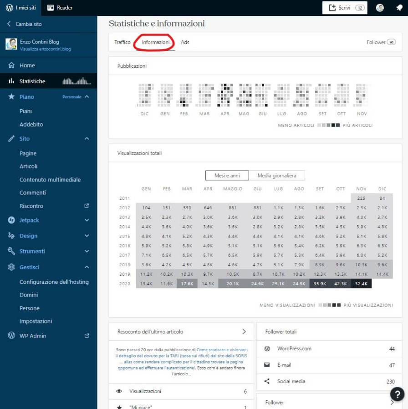Expand the Design menu section

click(87, 236)
